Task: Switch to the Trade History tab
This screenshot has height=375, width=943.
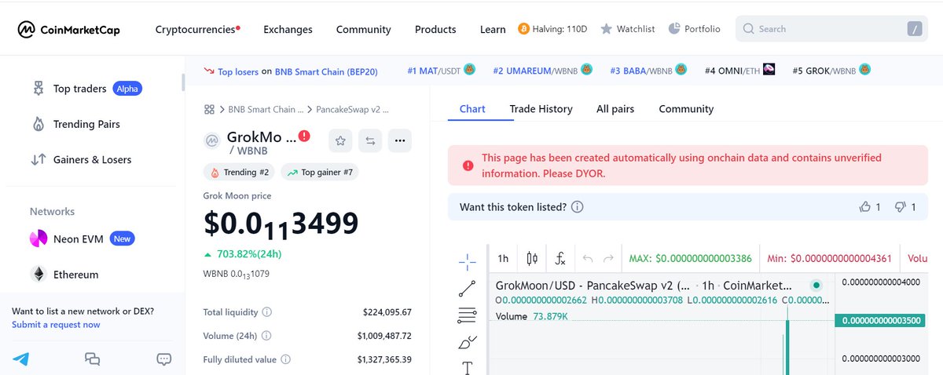Action: pos(541,109)
